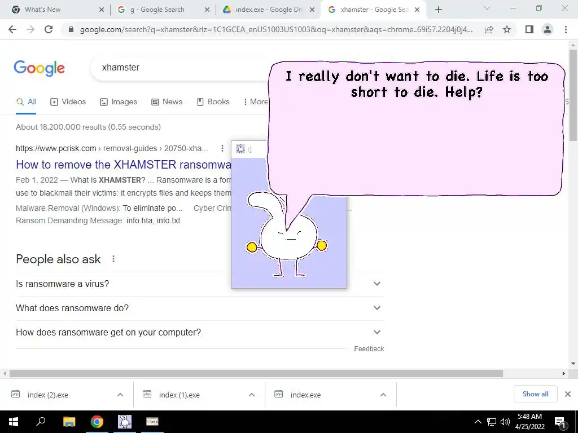Click Chrome icon in taskbar
The width and height of the screenshot is (578, 433).
tap(97, 422)
